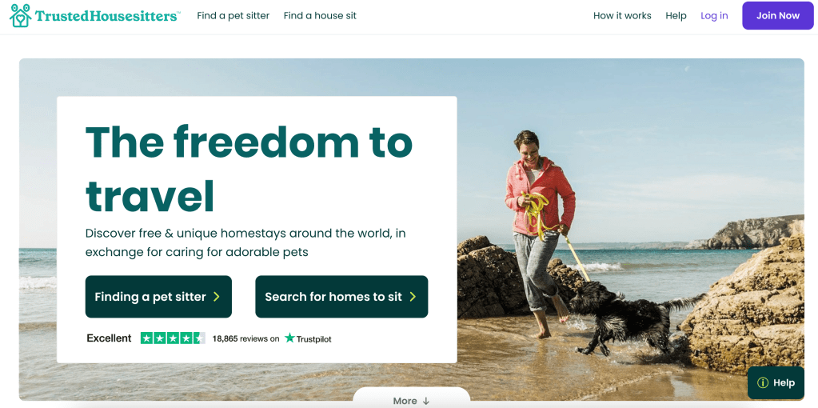The height and width of the screenshot is (408, 818).
Task: Open the Find a house sit menu
Action: pos(320,16)
